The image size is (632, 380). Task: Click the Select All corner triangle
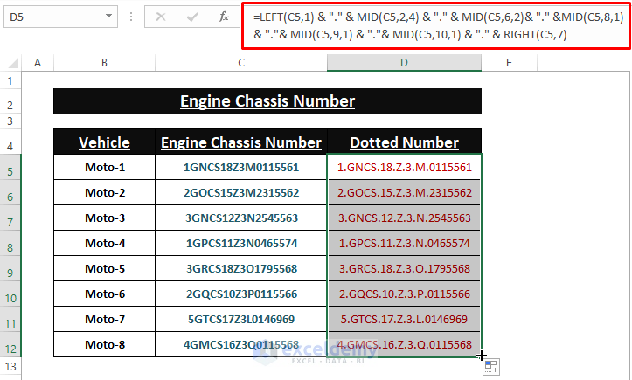[x=13, y=63]
